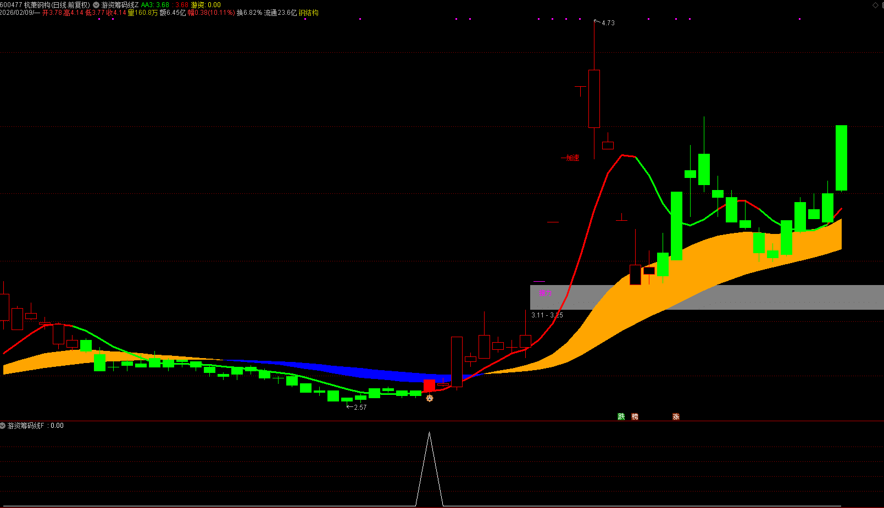The width and height of the screenshot is (884, 508).
Task: Click the 2.57 low price marker
Action: (x=359, y=407)
